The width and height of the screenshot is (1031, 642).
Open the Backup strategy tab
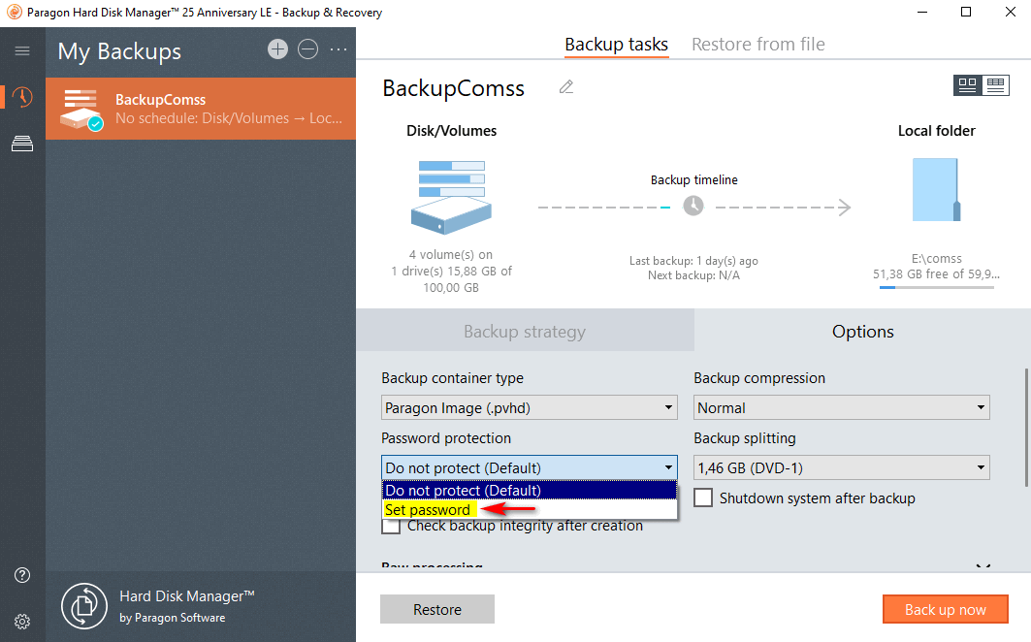525,332
